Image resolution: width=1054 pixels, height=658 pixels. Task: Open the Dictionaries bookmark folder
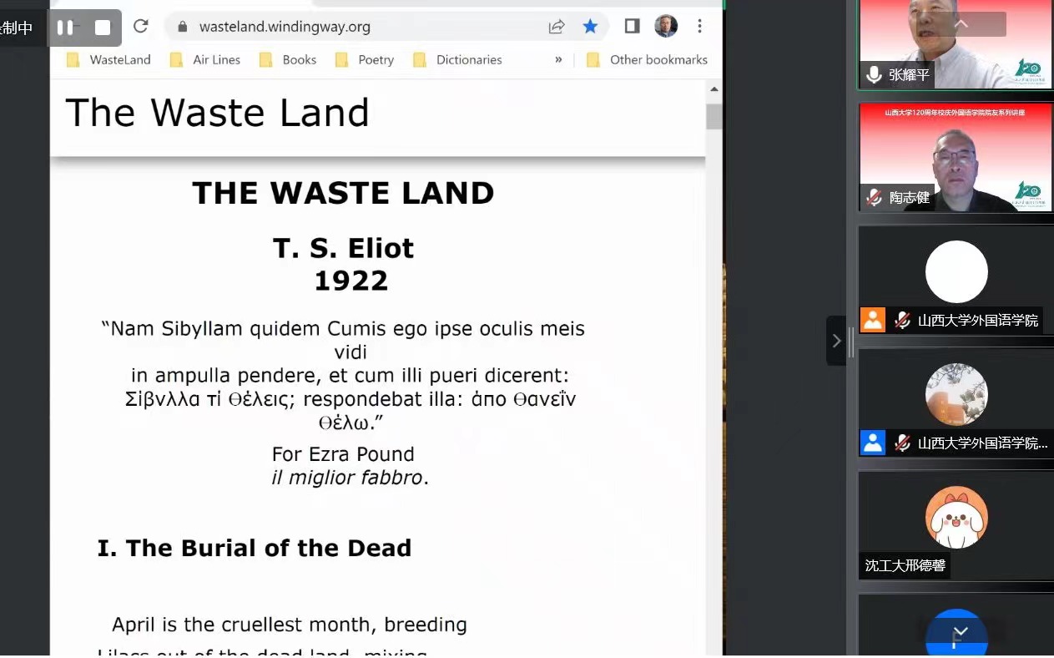458,60
